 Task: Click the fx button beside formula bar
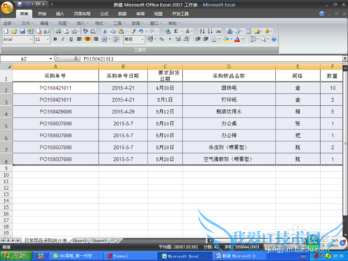[x=76, y=58]
